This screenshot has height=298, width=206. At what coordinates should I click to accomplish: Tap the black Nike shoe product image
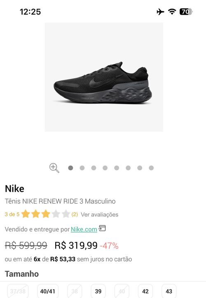(104, 77)
